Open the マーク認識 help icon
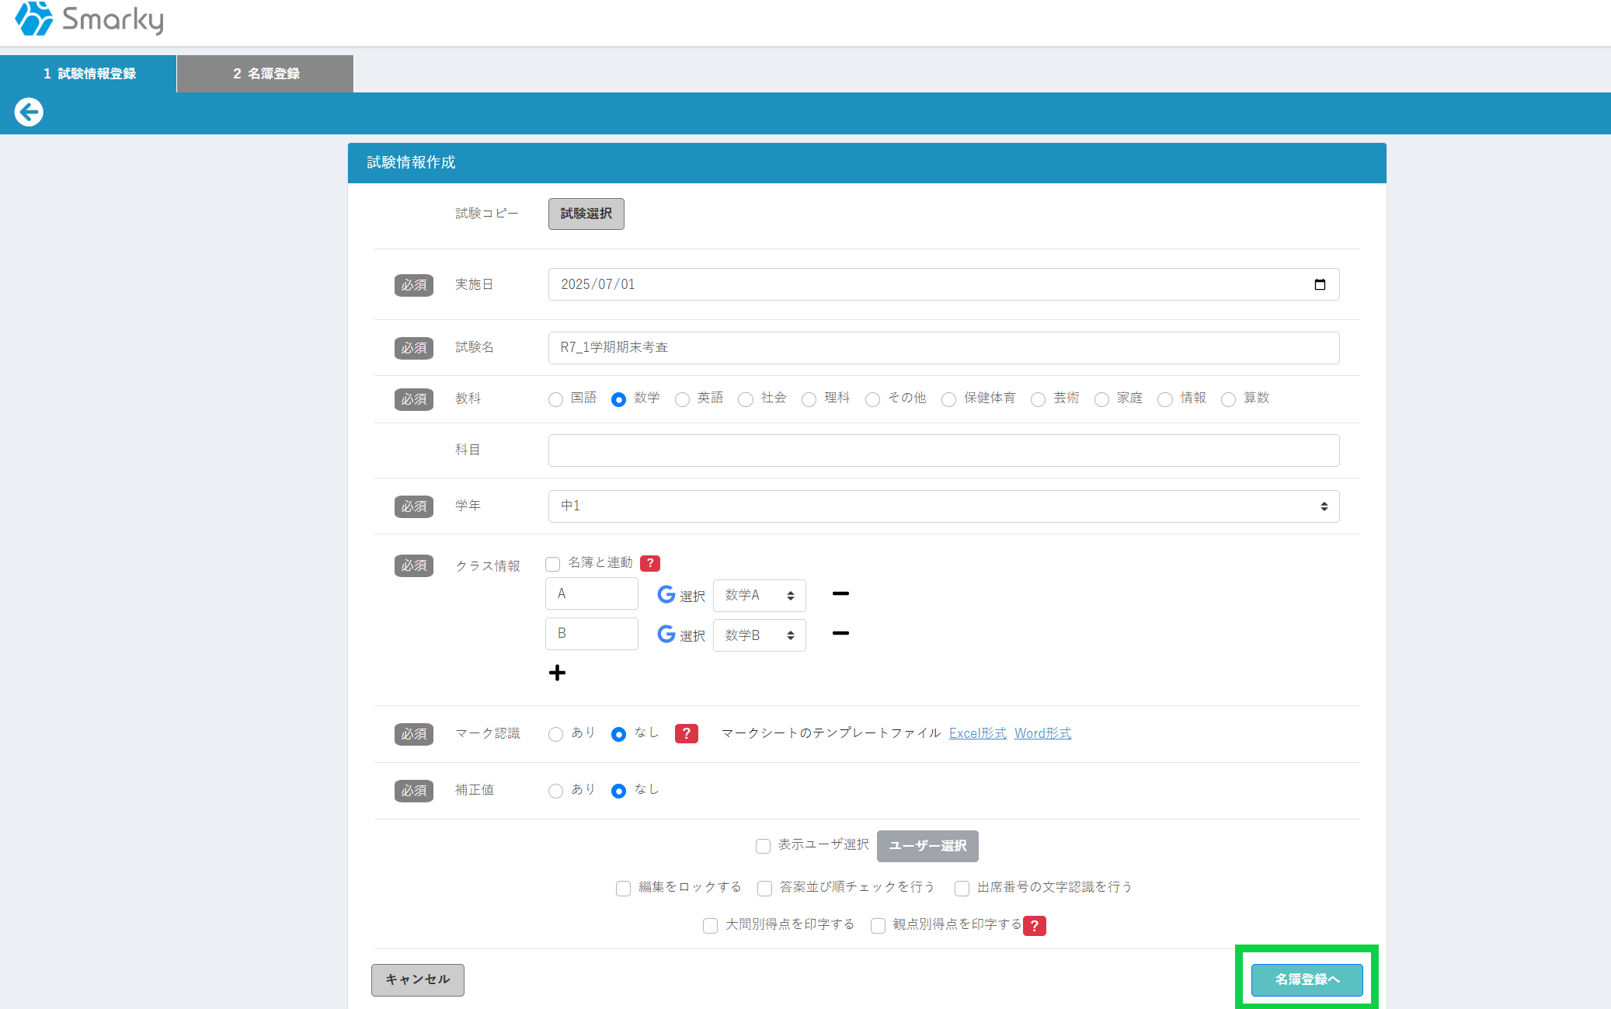Screen dimensions: 1611x1009 click(687, 733)
